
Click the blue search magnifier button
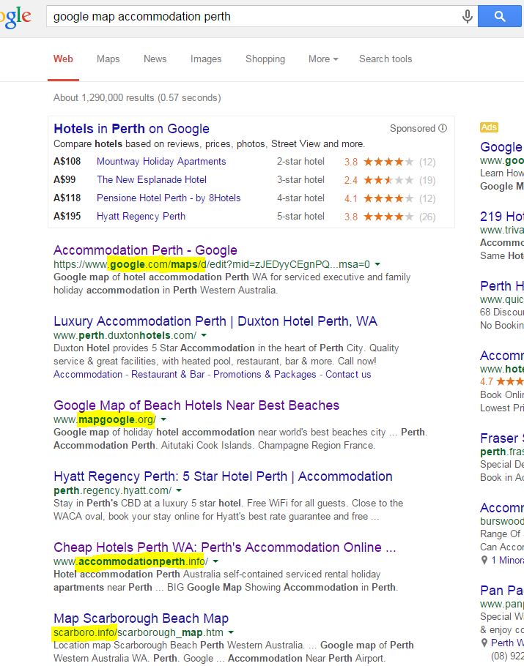point(500,16)
